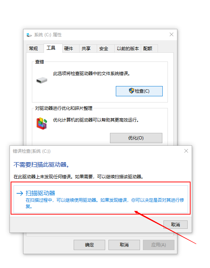The image size is (210, 268).
Task: Click the 检查(C) button
Action: [139, 91]
